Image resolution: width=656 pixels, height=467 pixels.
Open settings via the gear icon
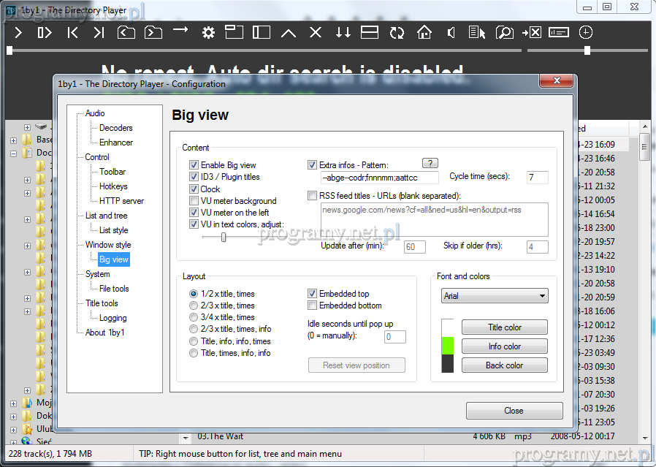208,33
